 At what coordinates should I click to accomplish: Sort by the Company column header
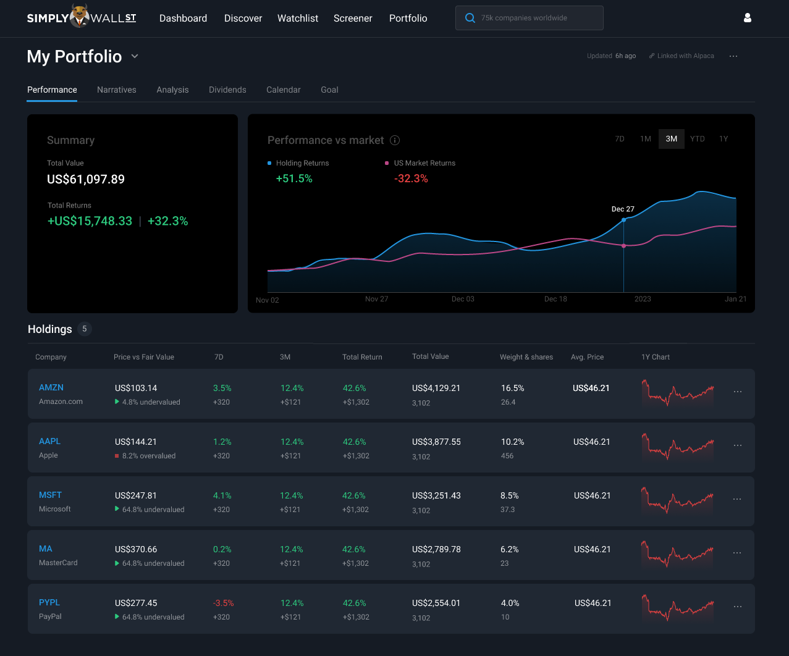51,357
